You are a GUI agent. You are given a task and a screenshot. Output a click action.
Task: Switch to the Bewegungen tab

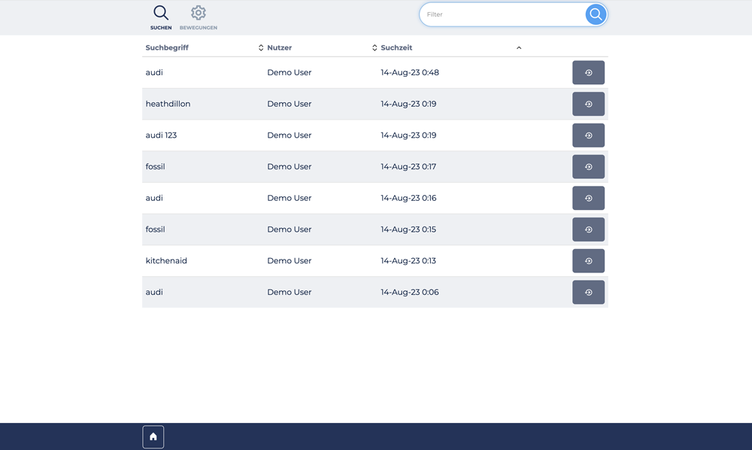[x=199, y=17]
